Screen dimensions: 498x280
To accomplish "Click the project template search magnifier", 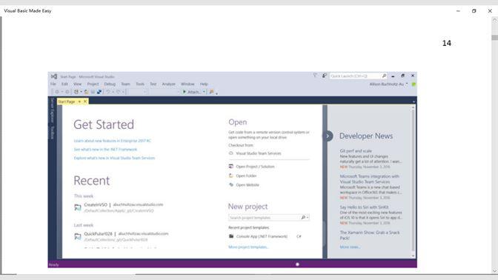I will pyautogui.click(x=303, y=218).
